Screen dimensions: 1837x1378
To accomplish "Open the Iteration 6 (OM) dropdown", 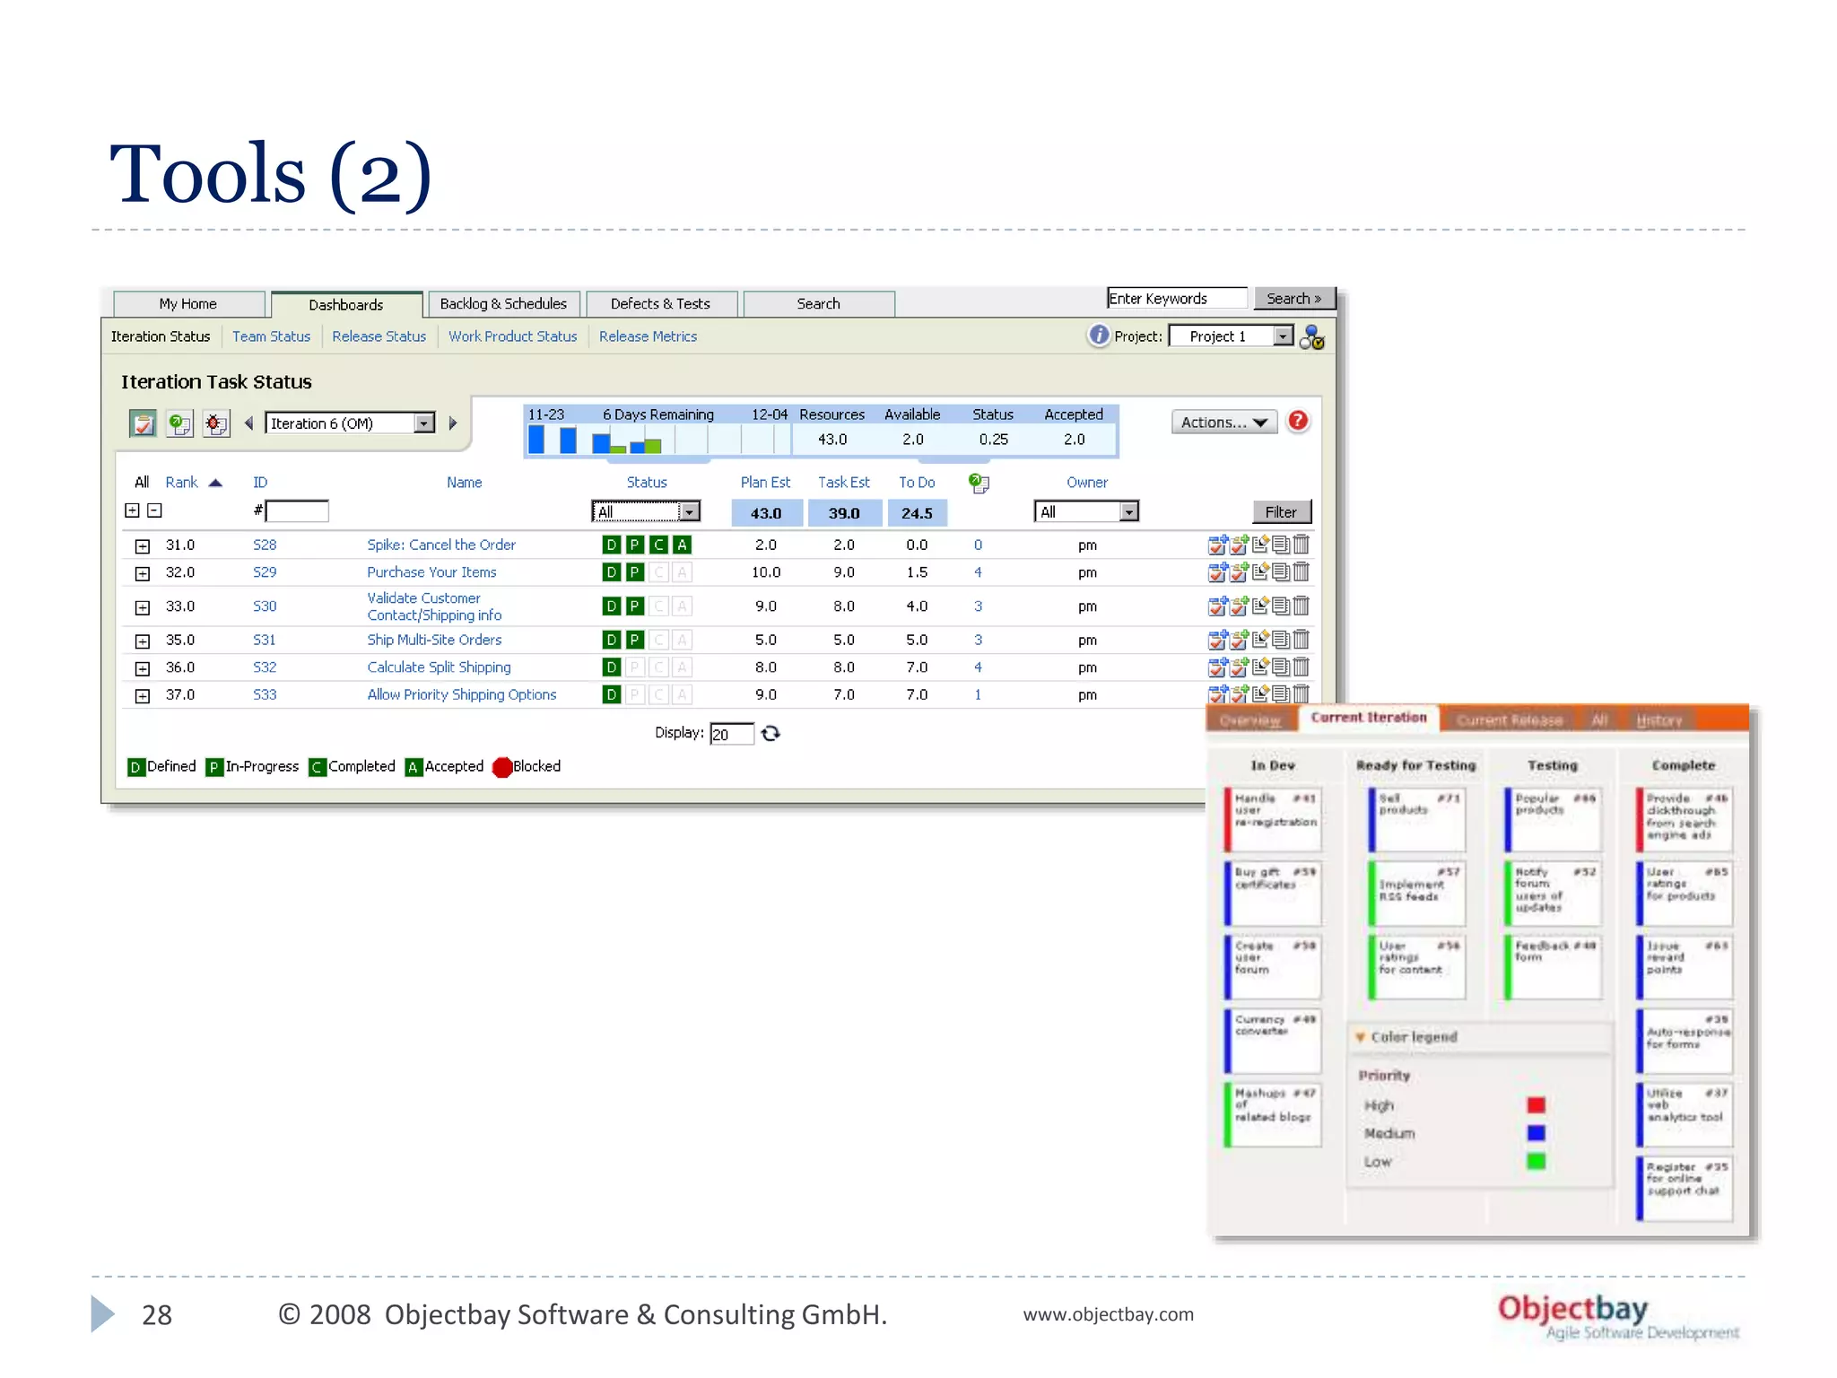I will coord(424,423).
